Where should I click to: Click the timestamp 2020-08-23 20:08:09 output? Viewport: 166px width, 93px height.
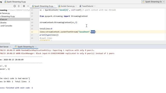pos(13,60)
